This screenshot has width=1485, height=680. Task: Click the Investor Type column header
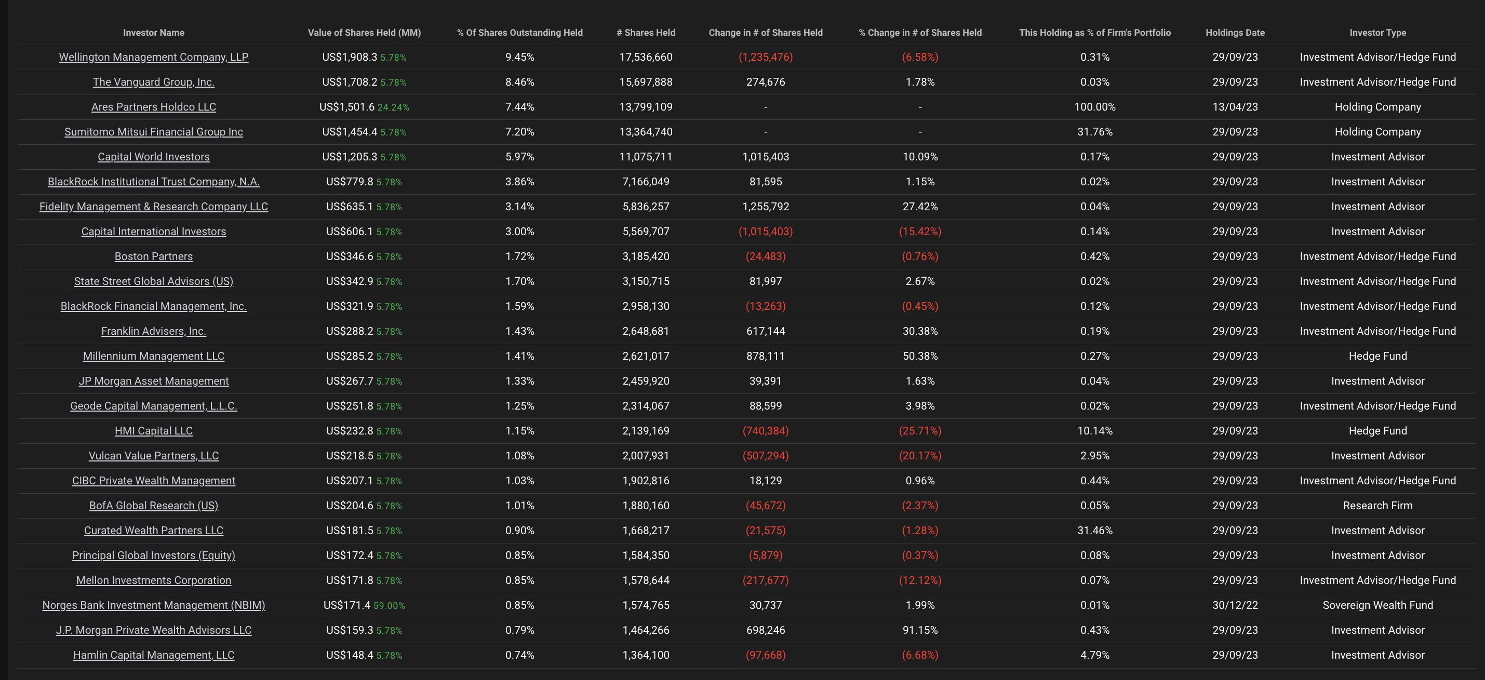point(1378,33)
